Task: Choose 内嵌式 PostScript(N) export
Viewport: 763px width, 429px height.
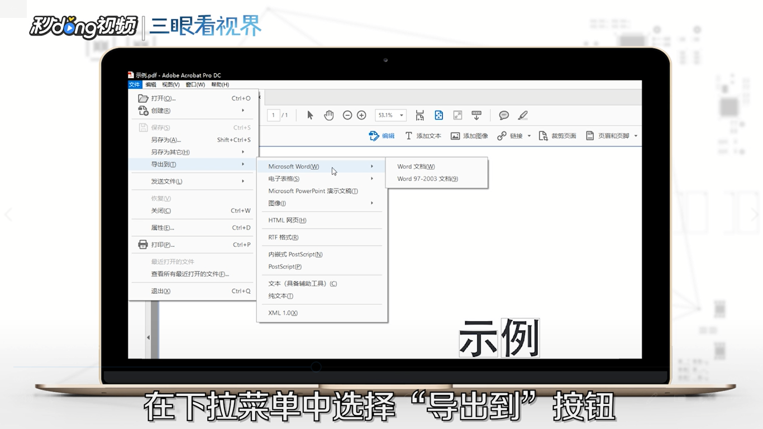Action: coord(322,254)
